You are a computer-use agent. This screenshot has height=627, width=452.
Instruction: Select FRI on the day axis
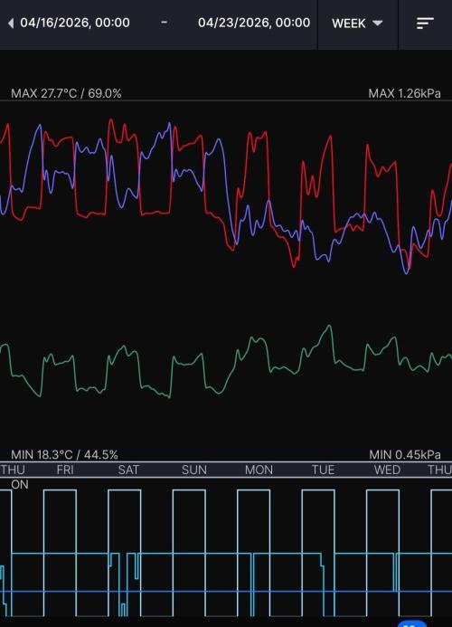pyautogui.click(x=65, y=470)
